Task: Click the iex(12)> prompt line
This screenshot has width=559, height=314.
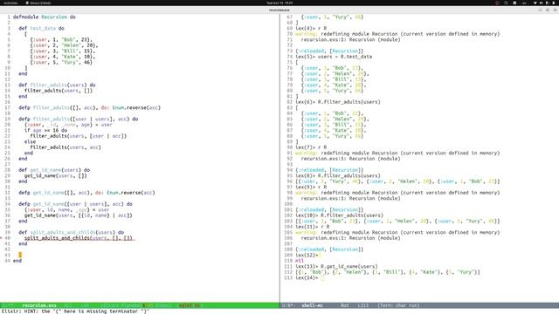Action: (308, 255)
